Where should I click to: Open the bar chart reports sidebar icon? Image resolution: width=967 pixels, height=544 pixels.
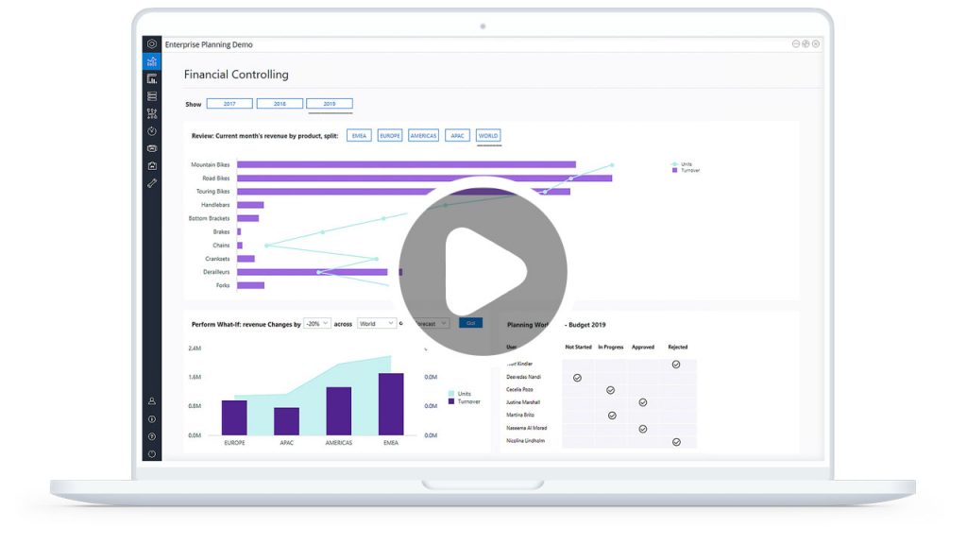[x=152, y=79]
